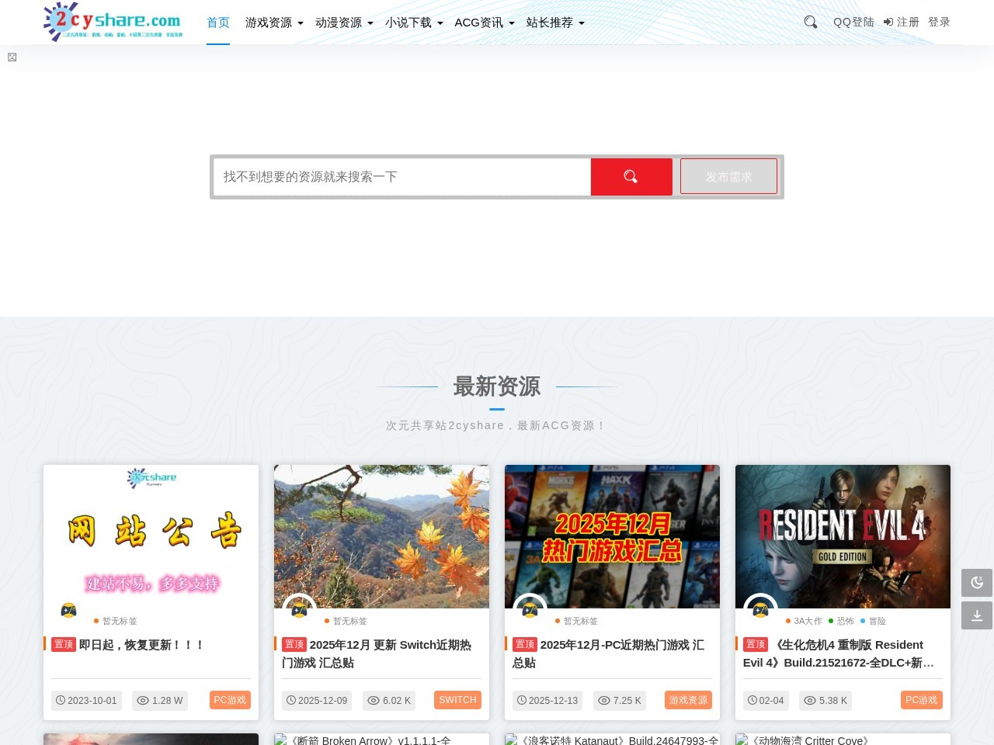Open the header search magnifier icon

tap(811, 23)
